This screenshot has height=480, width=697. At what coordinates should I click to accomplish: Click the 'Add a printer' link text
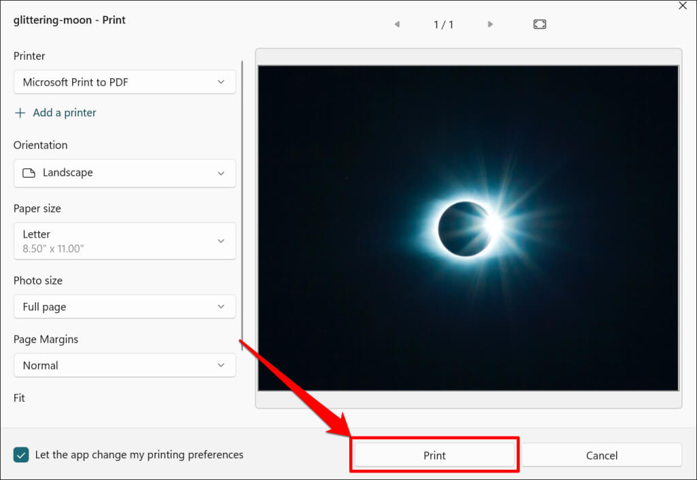click(65, 113)
